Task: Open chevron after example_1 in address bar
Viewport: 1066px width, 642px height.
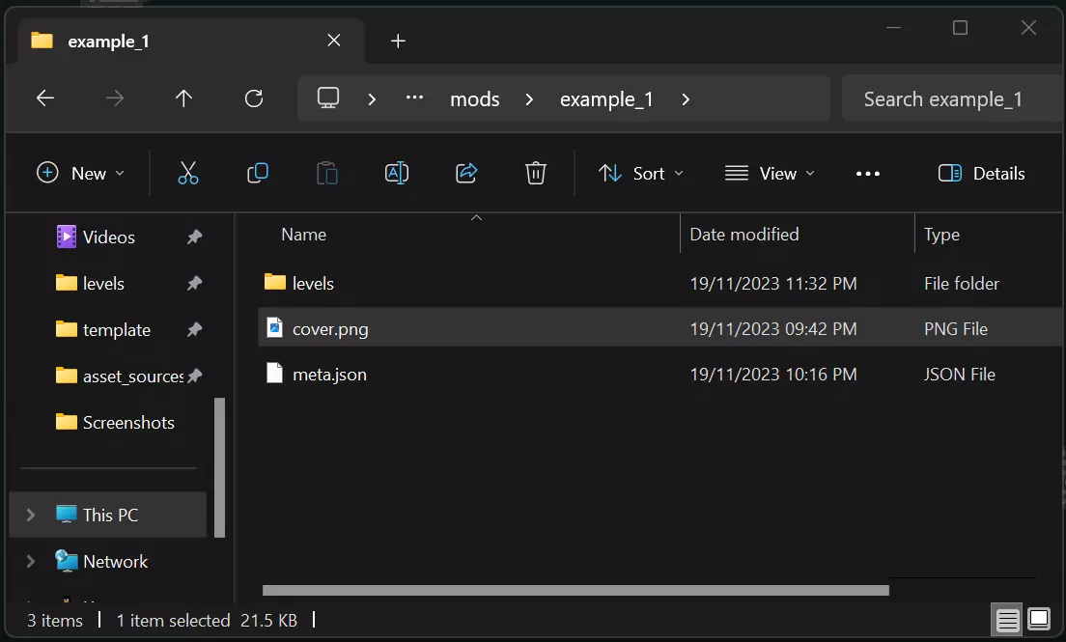Action: pyautogui.click(x=686, y=99)
